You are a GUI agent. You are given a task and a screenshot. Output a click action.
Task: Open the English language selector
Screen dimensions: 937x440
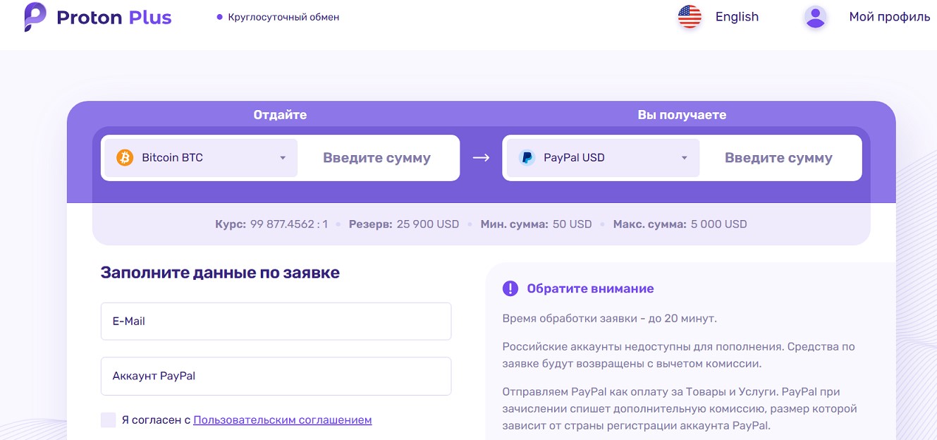(737, 17)
